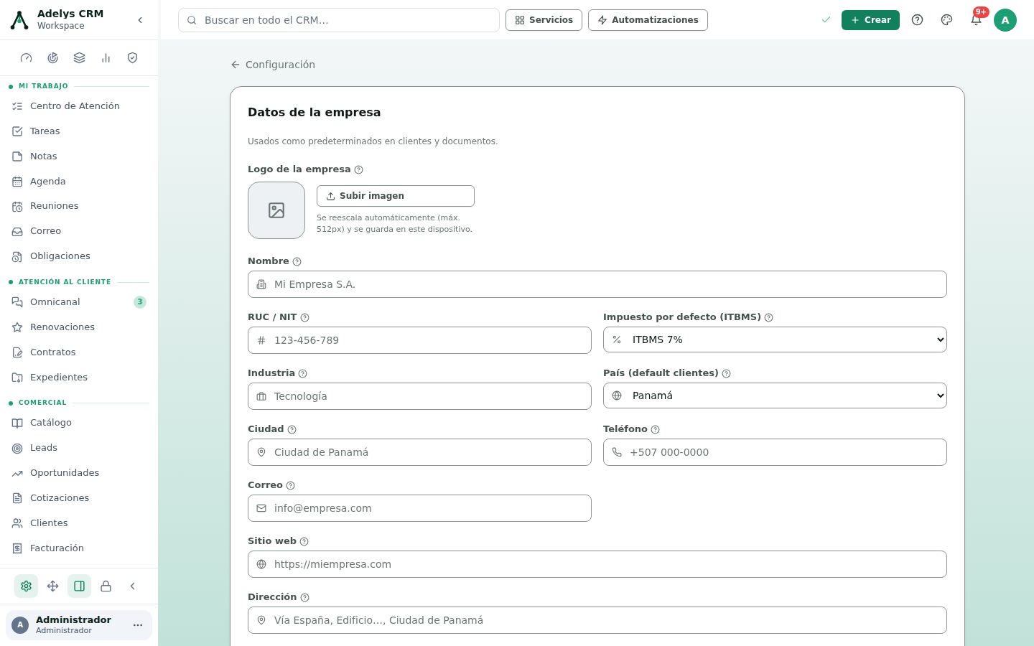The height and width of the screenshot is (646, 1034).
Task: Open Oportunidades in sidebar
Action: (79, 473)
